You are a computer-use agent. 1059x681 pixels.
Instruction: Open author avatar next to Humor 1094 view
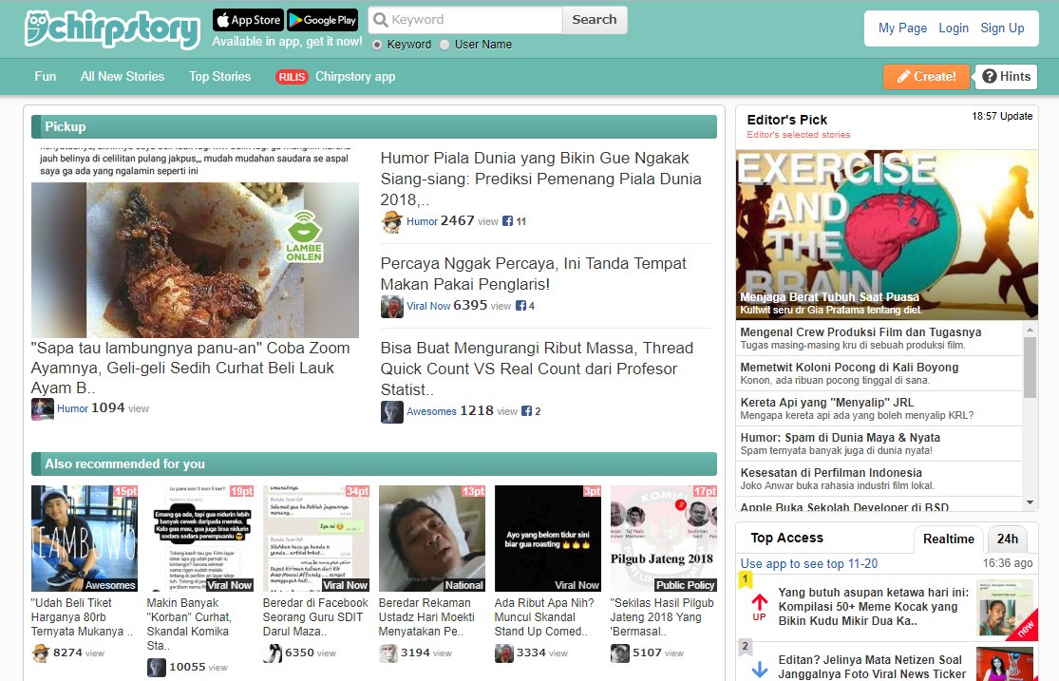pos(43,409)
